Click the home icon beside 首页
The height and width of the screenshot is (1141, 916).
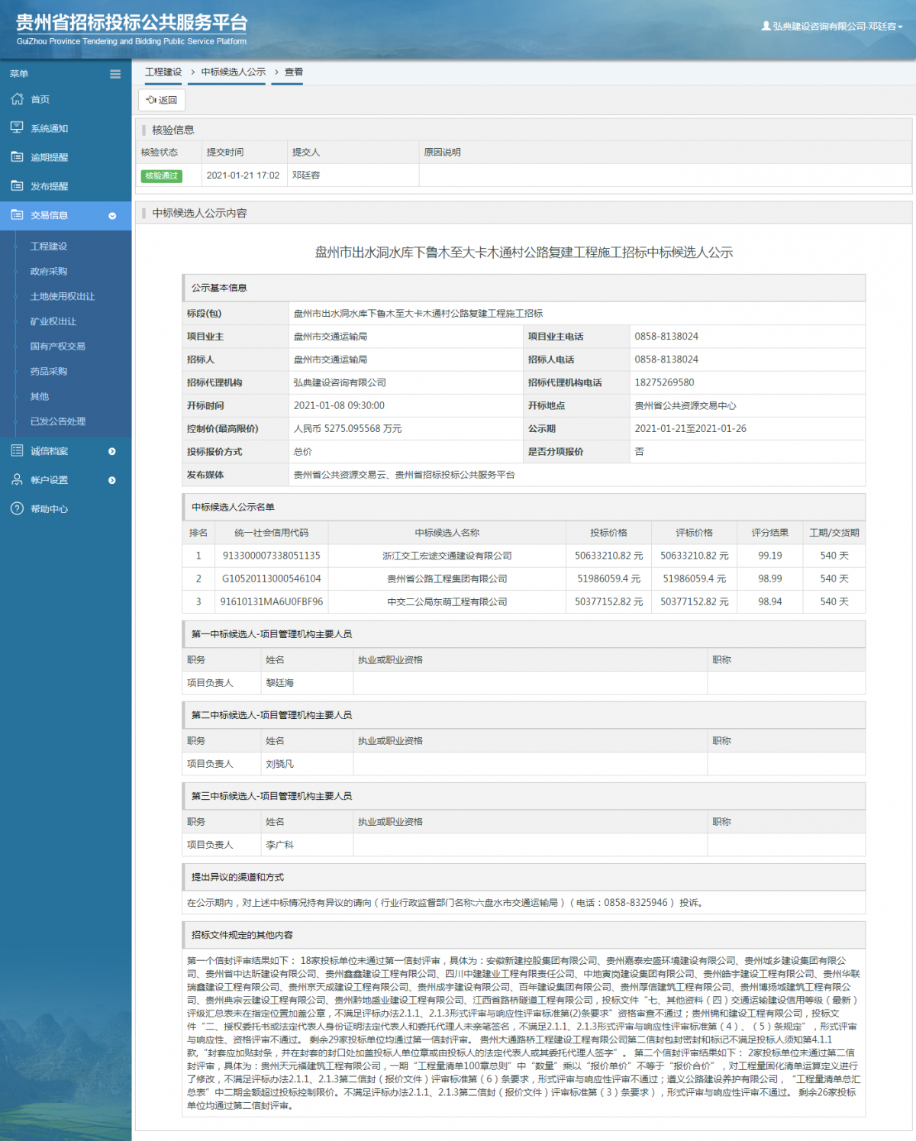[17, 99]
